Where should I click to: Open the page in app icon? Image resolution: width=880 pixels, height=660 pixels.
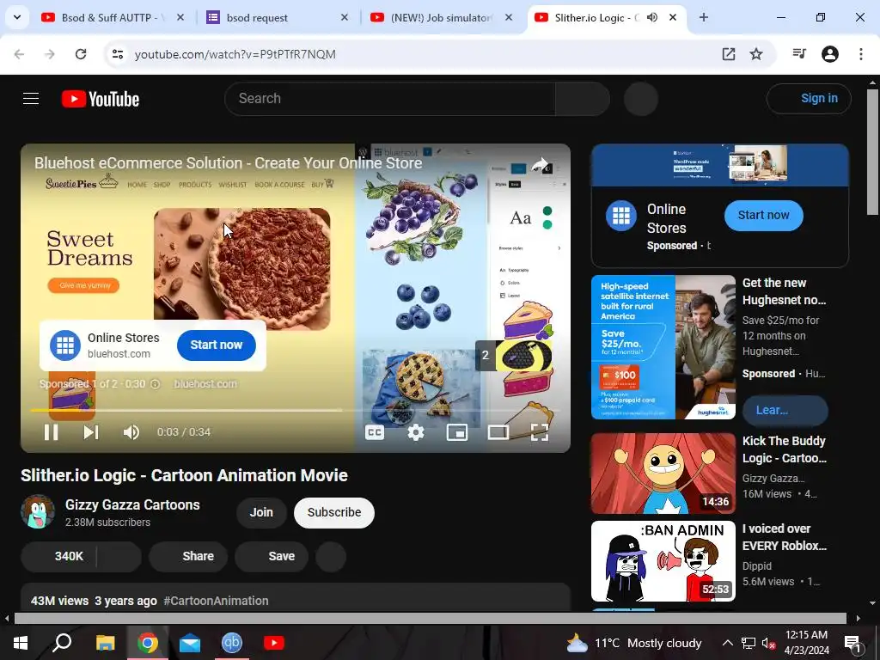point(729,54)
